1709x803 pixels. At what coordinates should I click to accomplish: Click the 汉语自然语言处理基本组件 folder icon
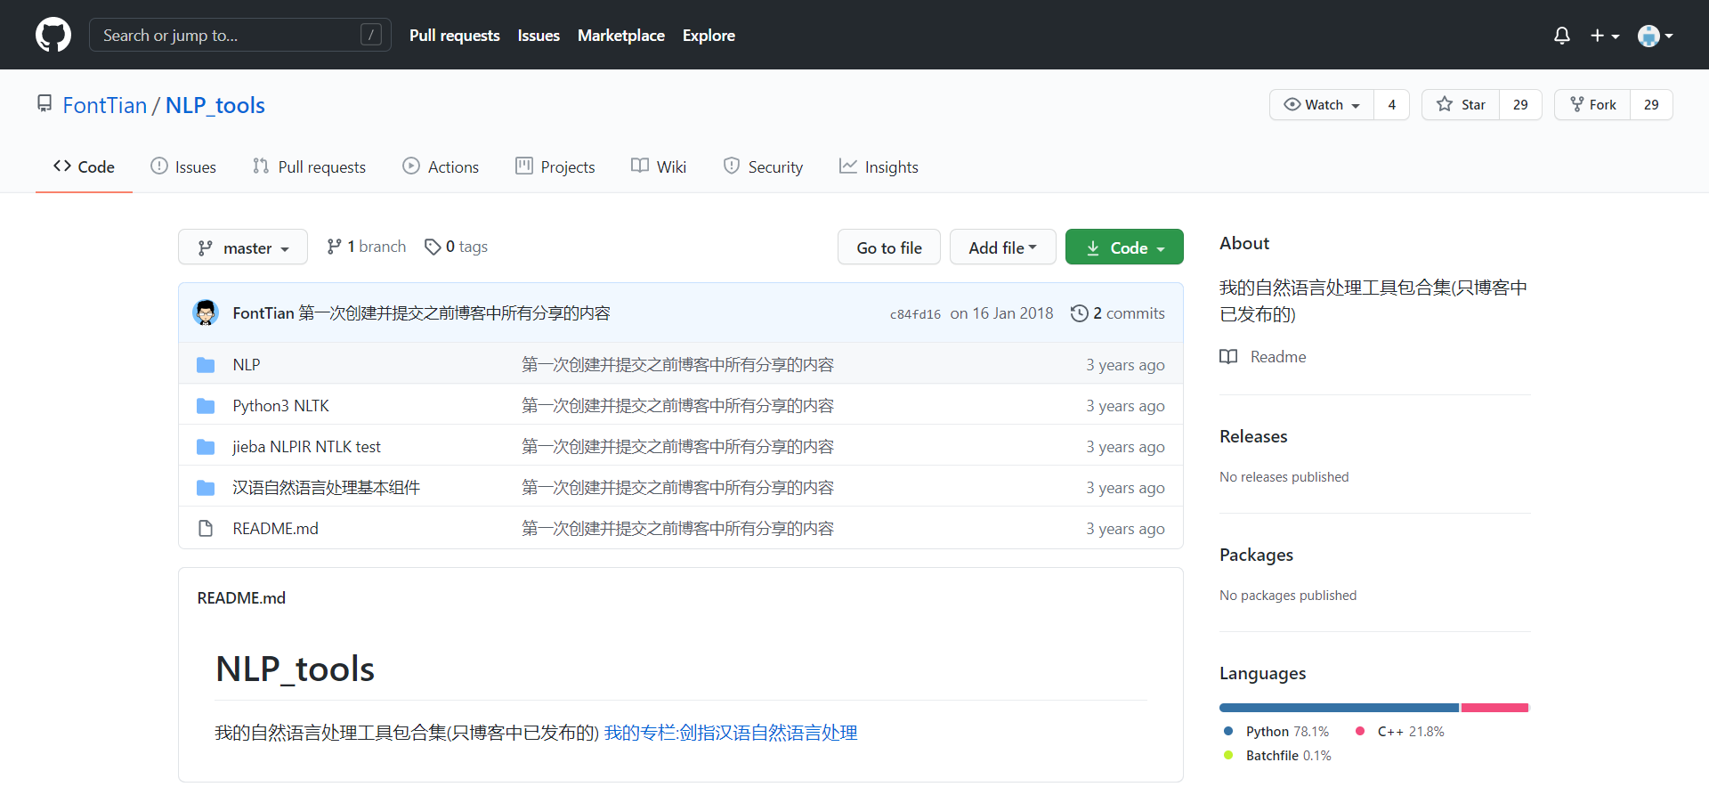(x=206, y=488)
